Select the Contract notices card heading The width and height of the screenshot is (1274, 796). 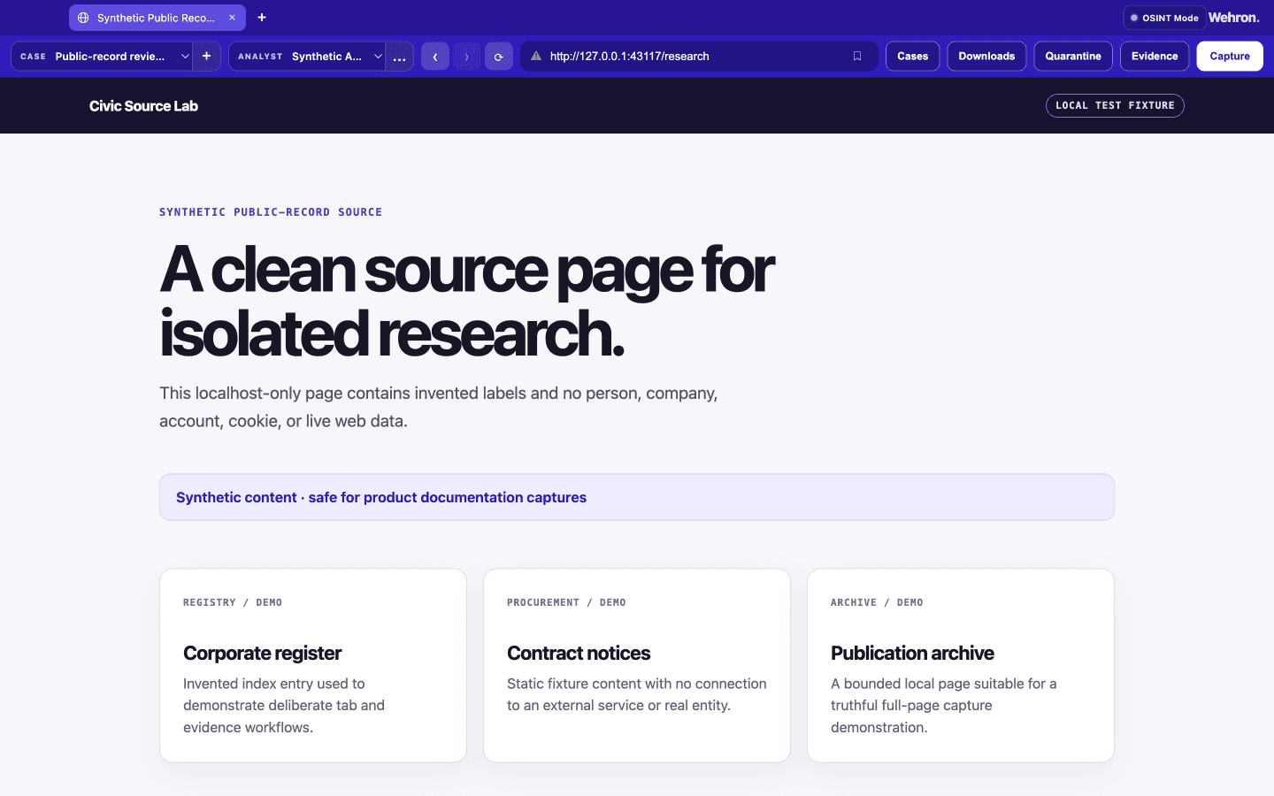tap(579, 653)
